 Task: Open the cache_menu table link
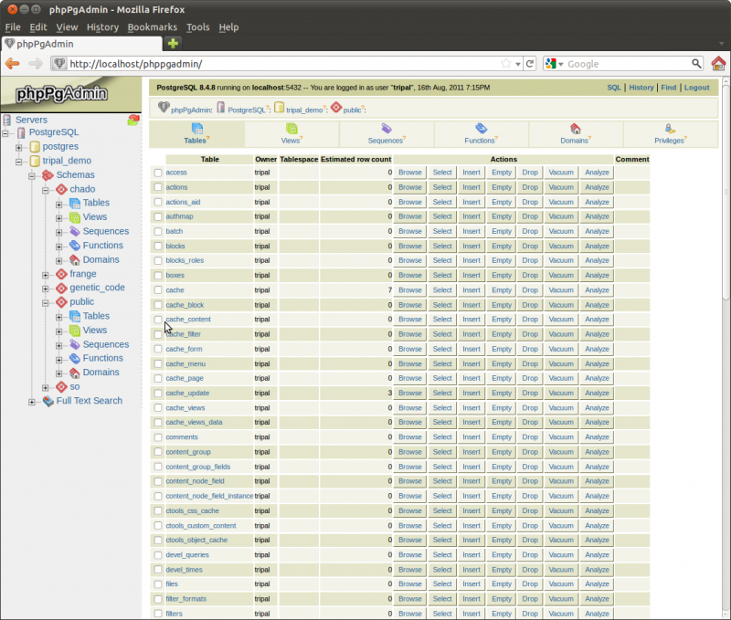[185, 363]
